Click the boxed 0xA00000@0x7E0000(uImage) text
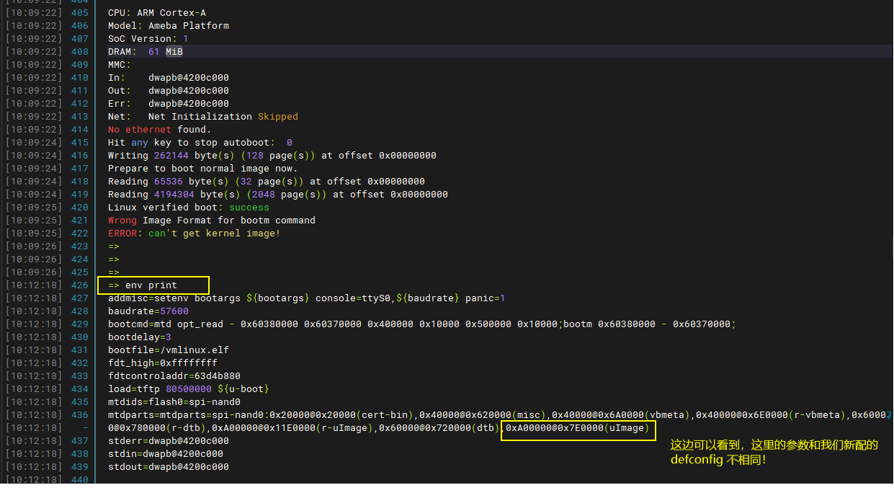This screenshot has height=498, width=894. [x=578, y=428]
